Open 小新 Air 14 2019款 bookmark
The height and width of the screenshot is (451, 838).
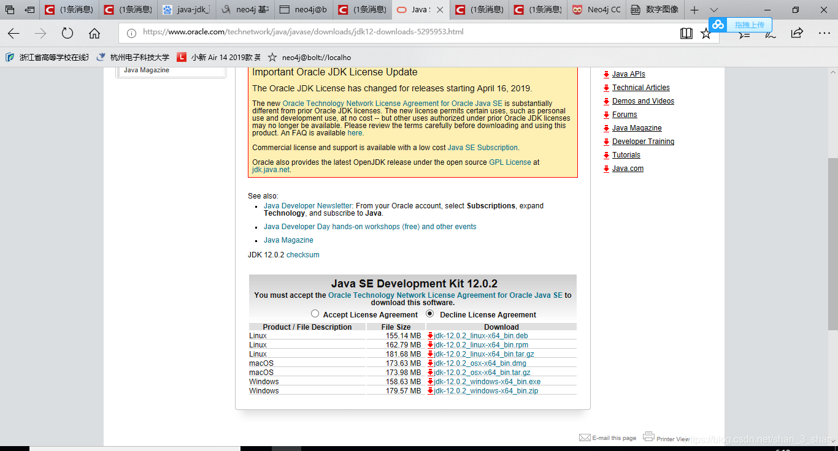pos(218,57)
